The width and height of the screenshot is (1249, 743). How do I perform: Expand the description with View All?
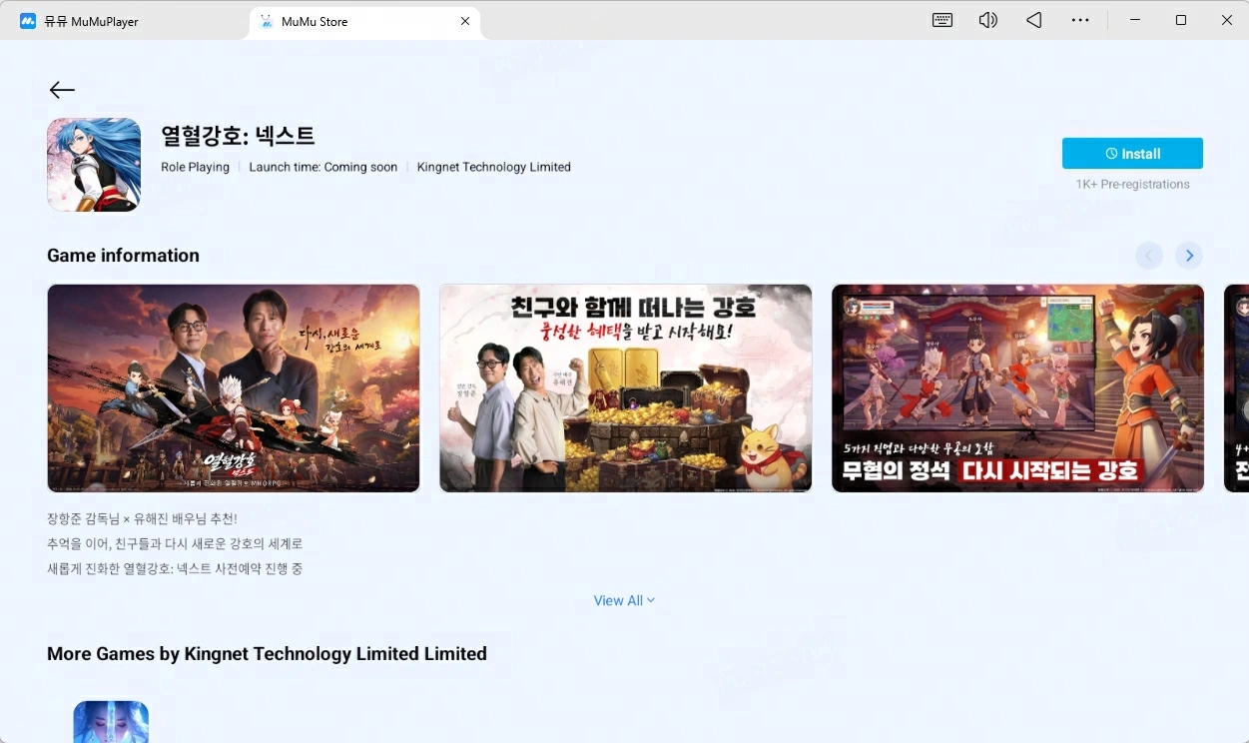tap(624, 600)
